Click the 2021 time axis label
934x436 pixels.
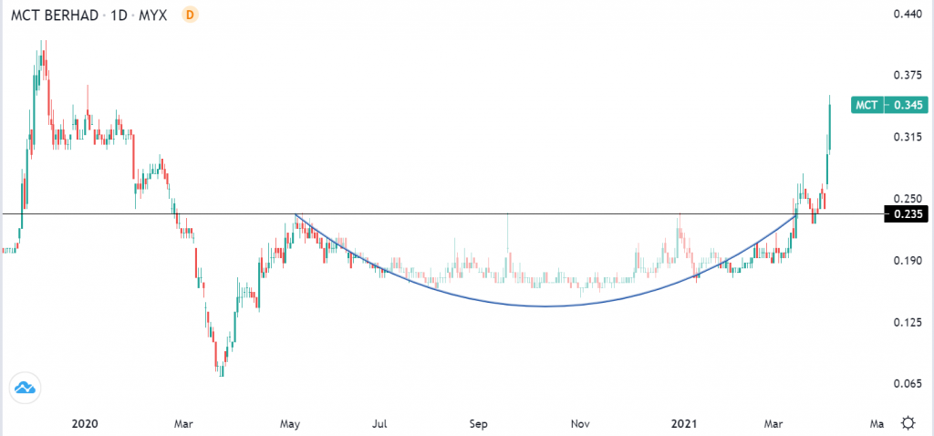click(683, 424)
